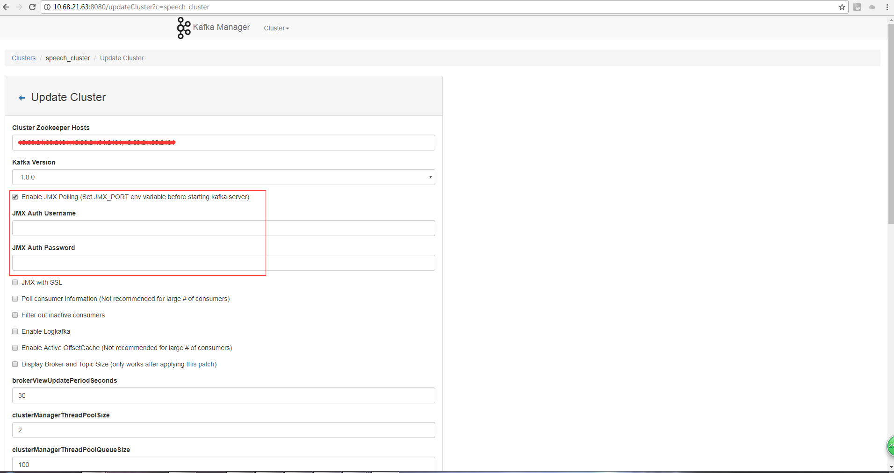Click the brokerViewUpdatePeriodSeconds field with 30
This screenshot has height=473, width=894.
pyautogui.click(x=223, y=395)
